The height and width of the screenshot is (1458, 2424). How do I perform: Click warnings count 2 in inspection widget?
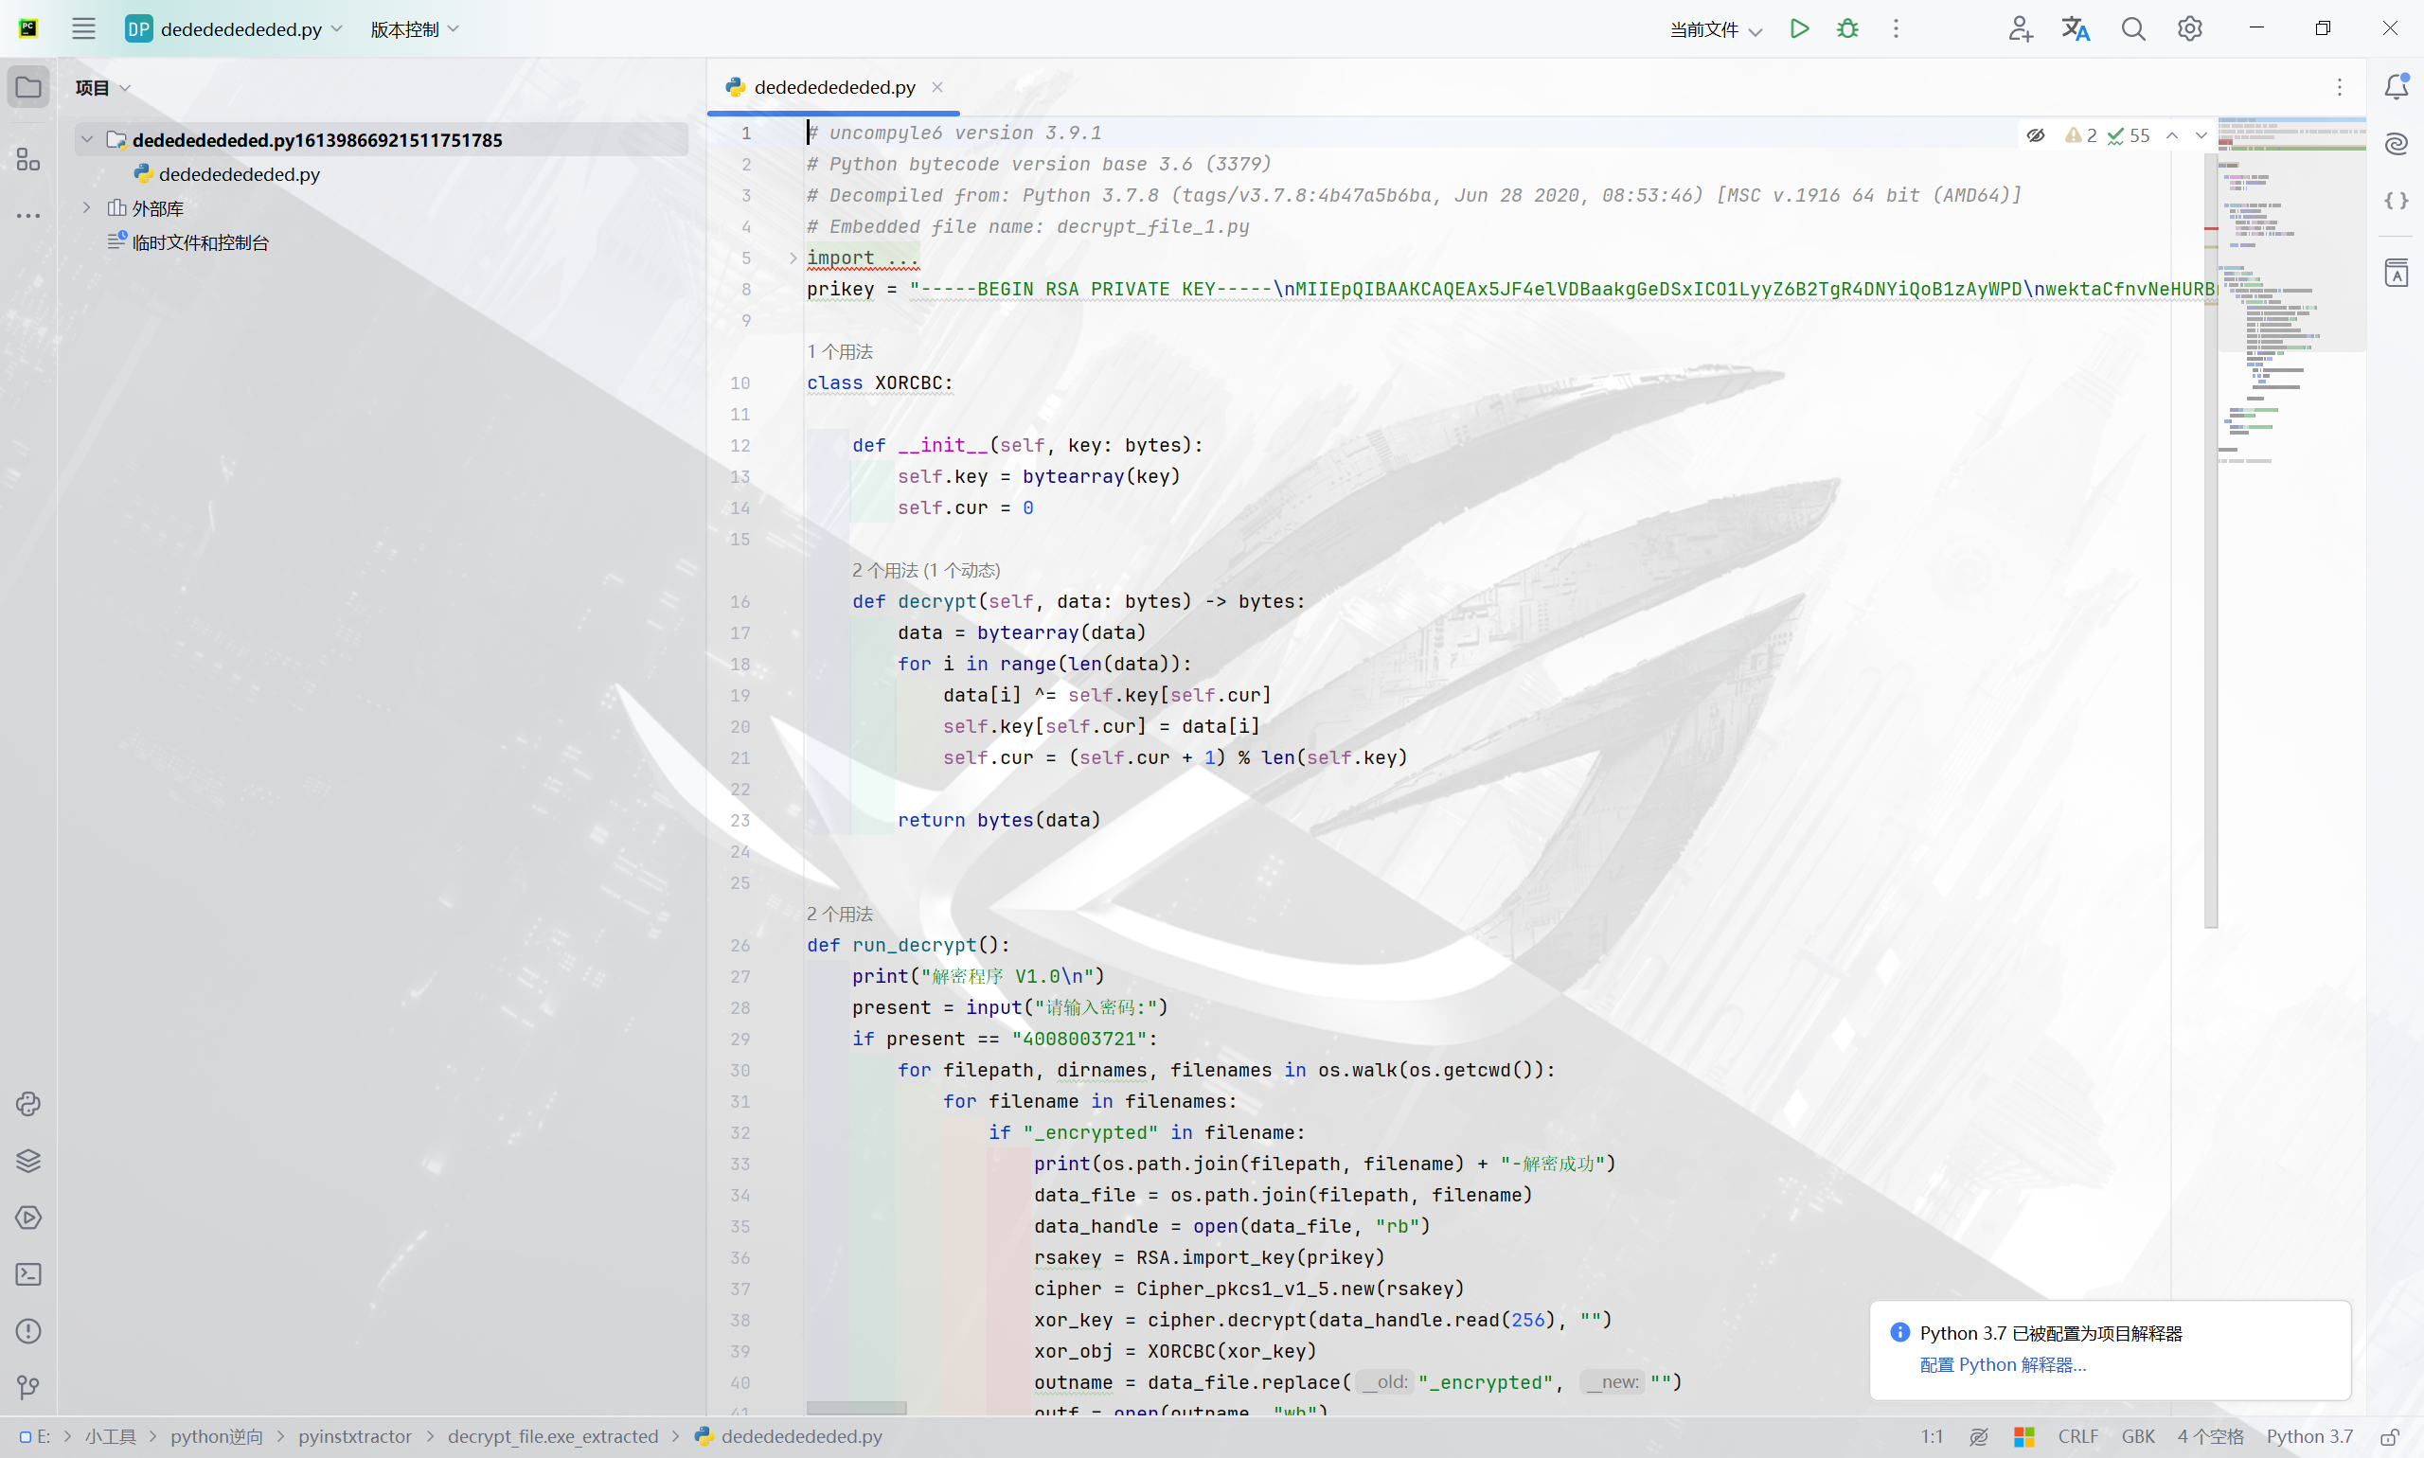[x=2082, y=135]
